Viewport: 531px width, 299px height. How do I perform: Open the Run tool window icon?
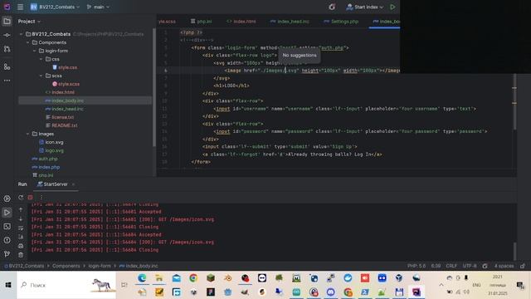click(7, 213)
